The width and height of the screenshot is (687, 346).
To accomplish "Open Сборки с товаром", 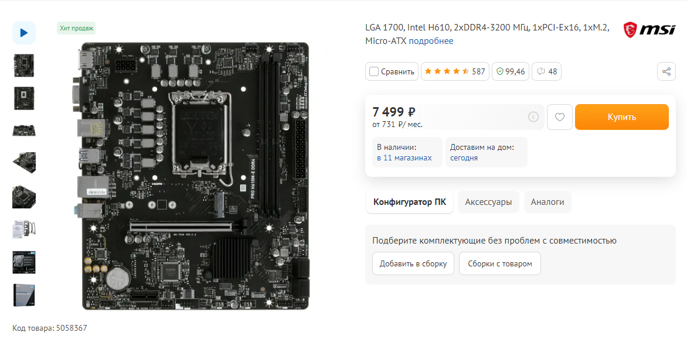I will pyautogui.click(x=500, y=264).
